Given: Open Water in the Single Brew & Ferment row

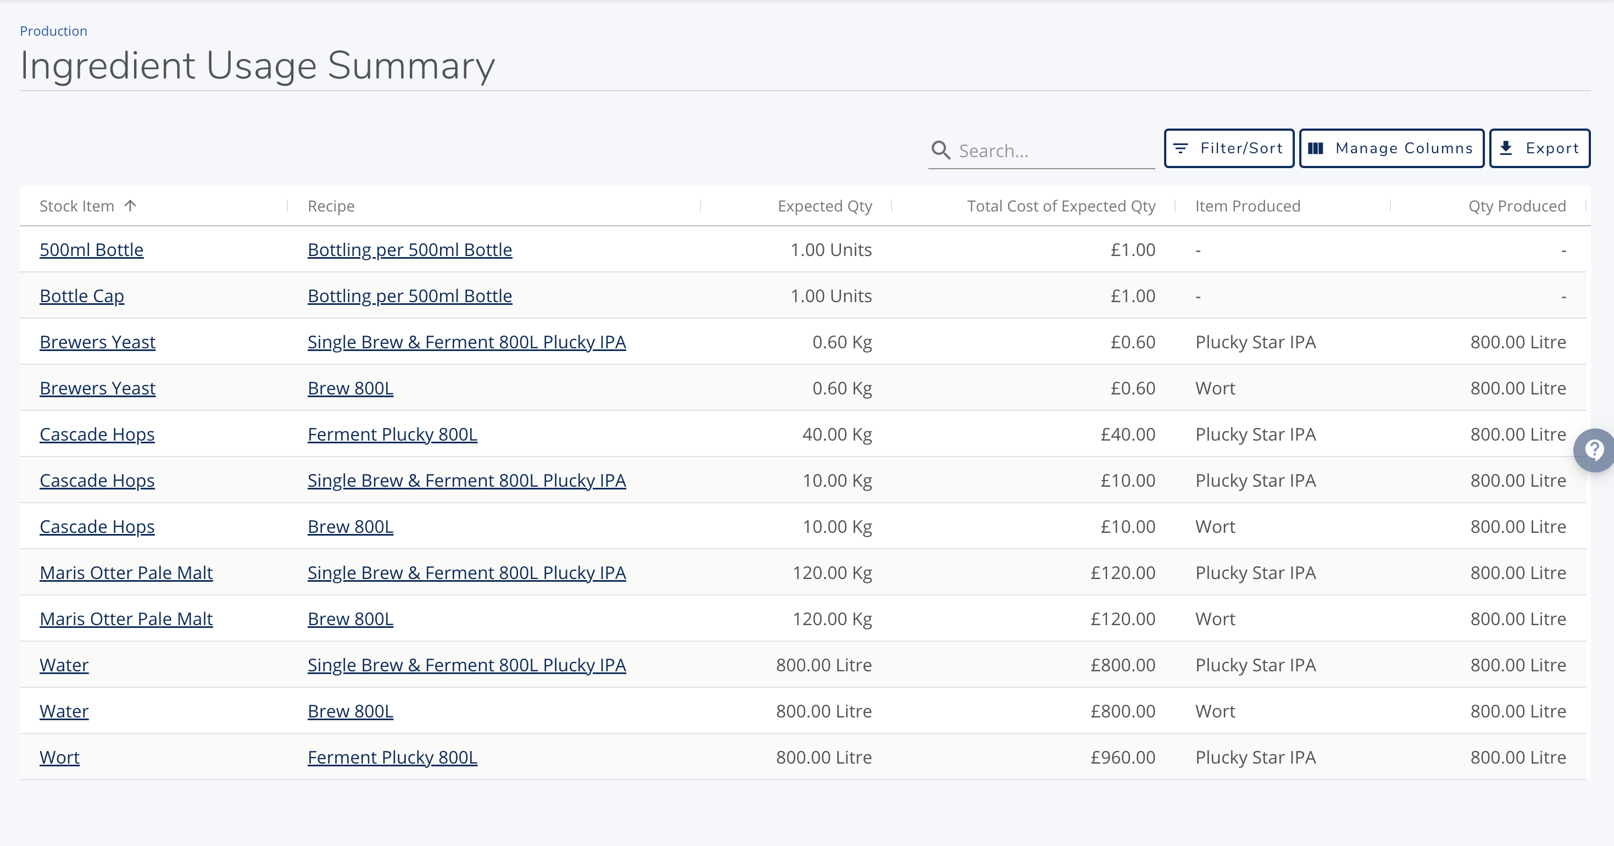Looking at the screenshot, I should point(64,665).
